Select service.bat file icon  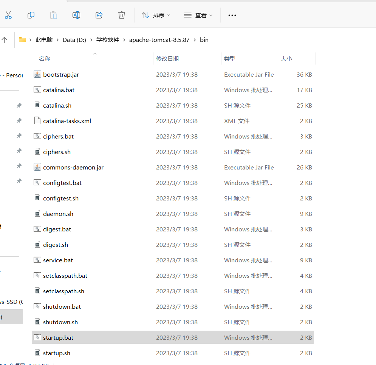(37, 260)
